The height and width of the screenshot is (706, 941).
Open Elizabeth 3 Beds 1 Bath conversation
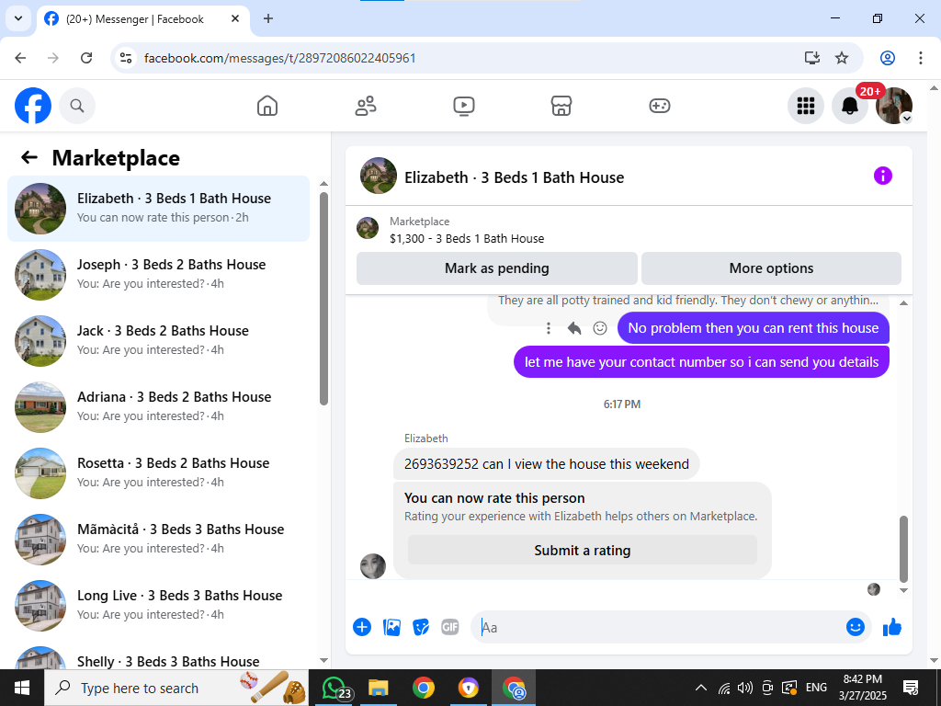[158, 209]
